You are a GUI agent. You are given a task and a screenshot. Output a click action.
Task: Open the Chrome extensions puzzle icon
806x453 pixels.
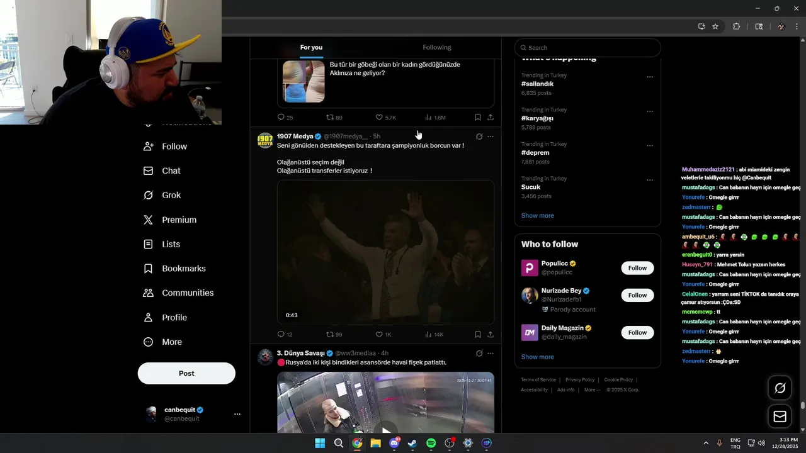[736, 26]
